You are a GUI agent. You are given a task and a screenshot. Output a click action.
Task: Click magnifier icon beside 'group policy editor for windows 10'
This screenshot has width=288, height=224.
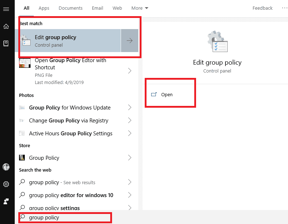coord(22,195)
